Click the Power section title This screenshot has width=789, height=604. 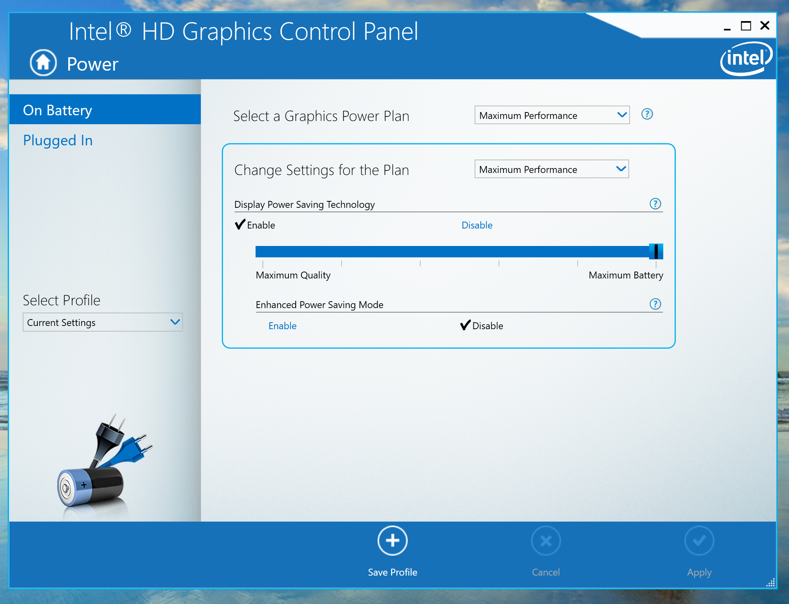92,64
